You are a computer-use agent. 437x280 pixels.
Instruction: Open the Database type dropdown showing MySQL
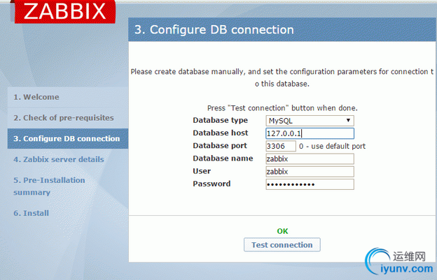pyautogui.click(x=310, y=121)
